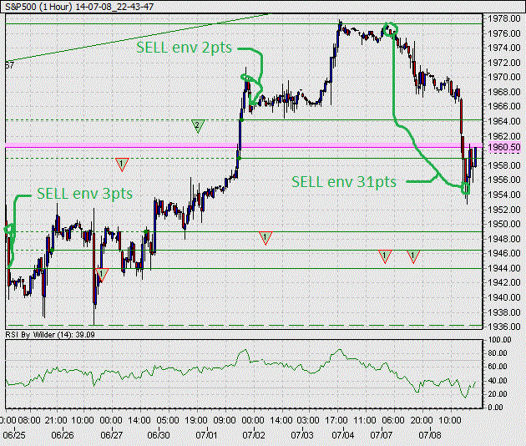Select the 1966.00 price axis label
Screen dimensions: 526x446
click(504, 106)
